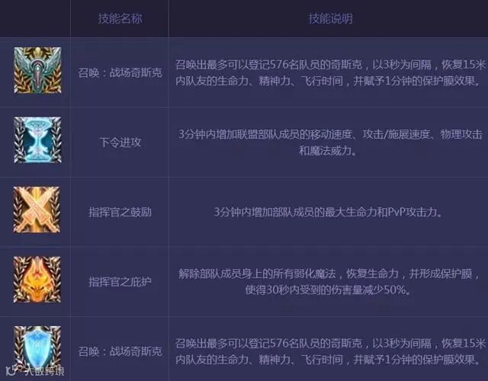Click the 下令进攻 description starting 3分钟内增加联盟部队
Viewport: 488px width, 381px height.
[x=330, y=142]
